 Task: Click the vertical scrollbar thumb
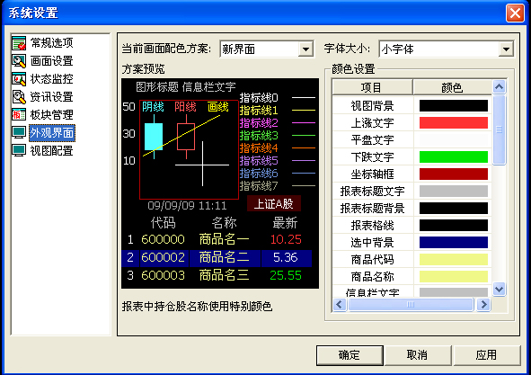pyautogui.click(x=499, y=129)
